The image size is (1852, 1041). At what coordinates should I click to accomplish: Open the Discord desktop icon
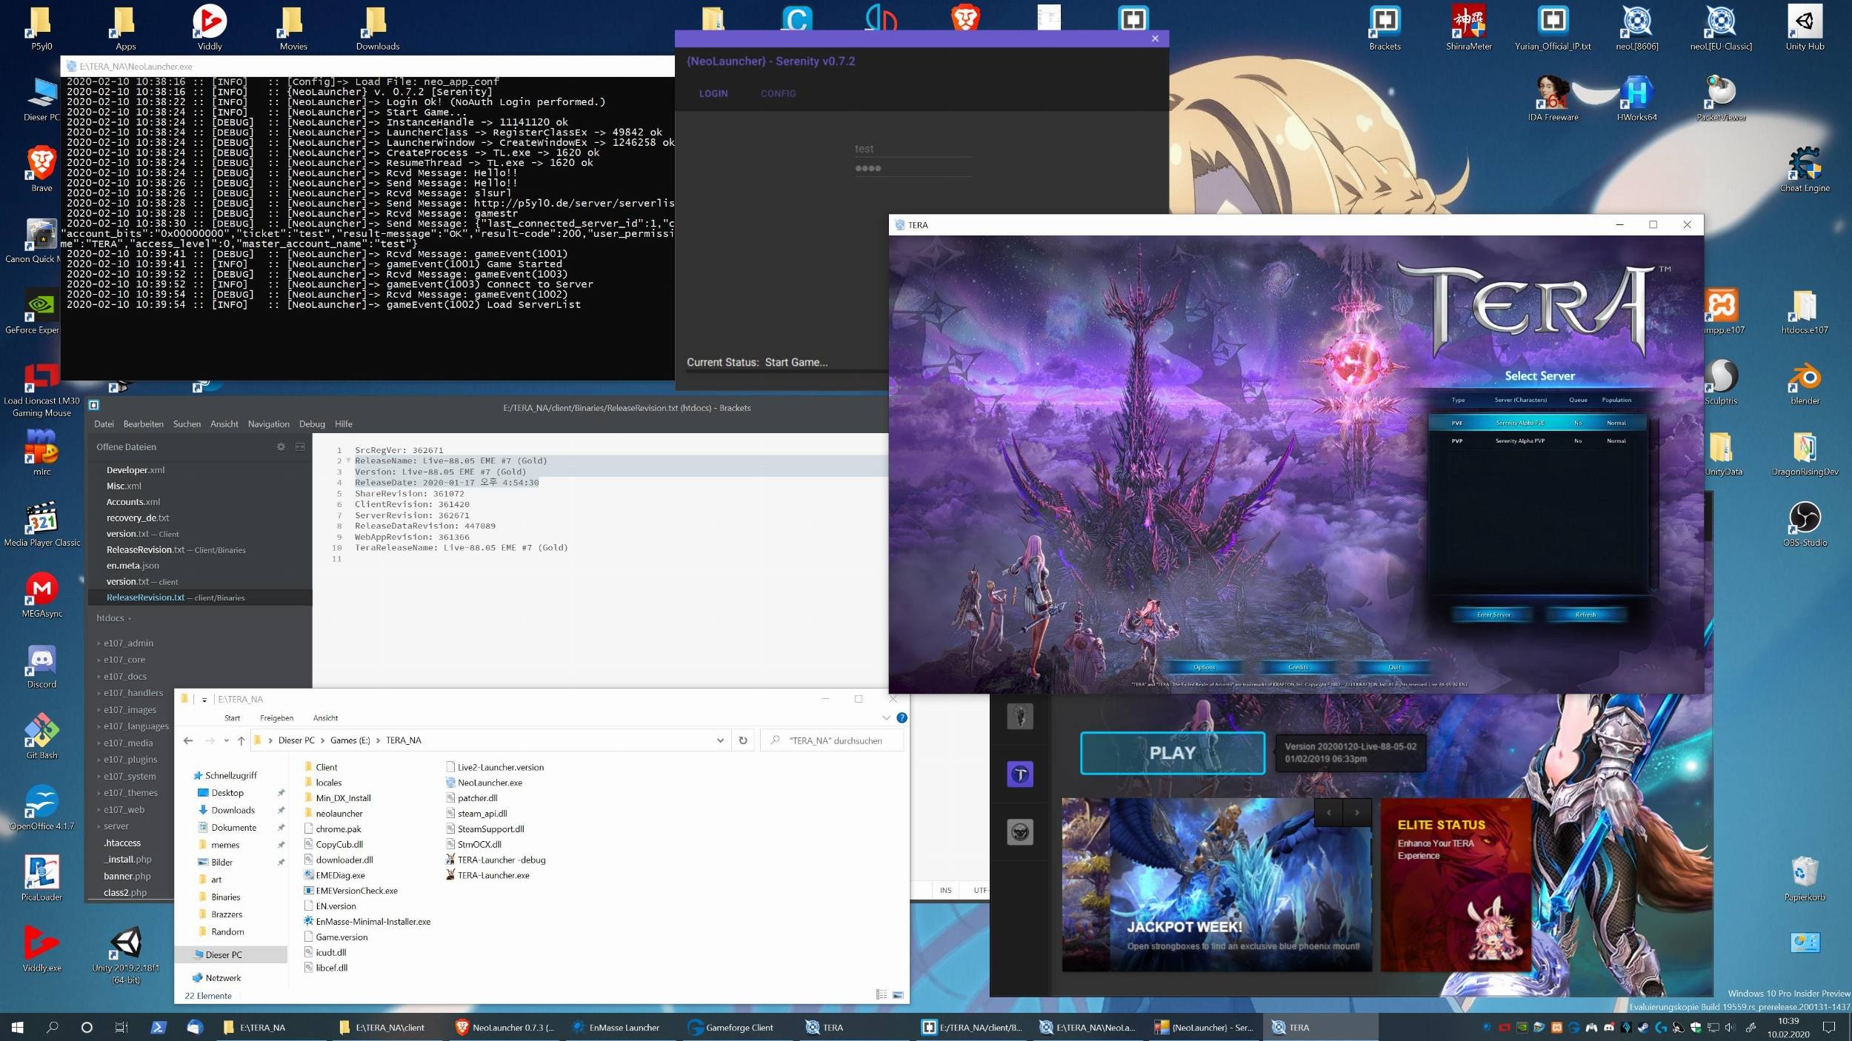(x=41, y=665)
